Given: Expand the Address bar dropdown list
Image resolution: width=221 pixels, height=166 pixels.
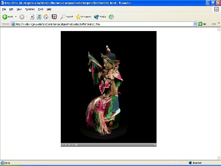Looking at the screenshot, I should point(195,24).
